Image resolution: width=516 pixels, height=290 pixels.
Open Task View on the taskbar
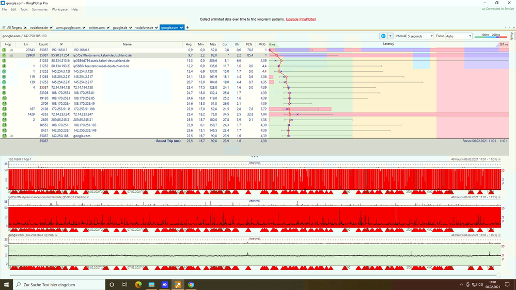pyautogui.click(x=124, y=285)
